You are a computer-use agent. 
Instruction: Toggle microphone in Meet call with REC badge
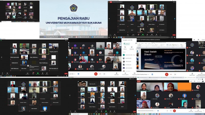tap(167, 111)
